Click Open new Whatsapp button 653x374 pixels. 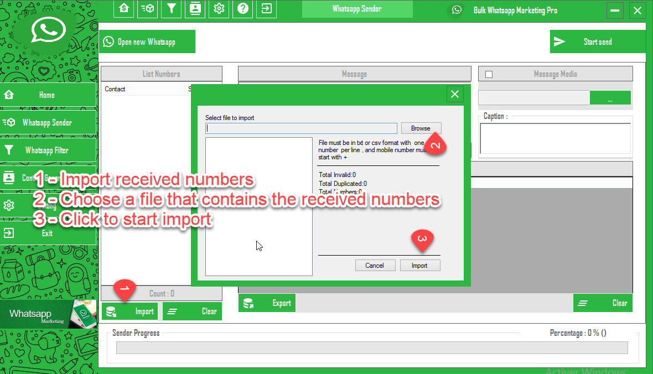(147, 41)
